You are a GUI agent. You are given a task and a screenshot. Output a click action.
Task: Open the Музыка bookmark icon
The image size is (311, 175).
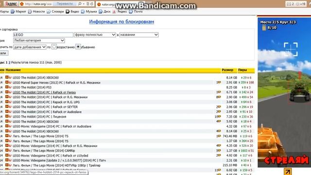point(83,12)
